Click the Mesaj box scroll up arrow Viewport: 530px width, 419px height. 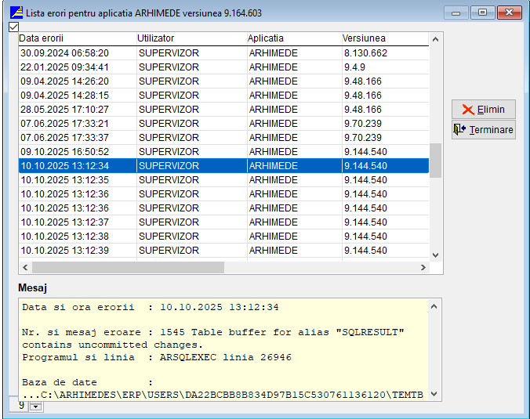[x=434, y=306]
